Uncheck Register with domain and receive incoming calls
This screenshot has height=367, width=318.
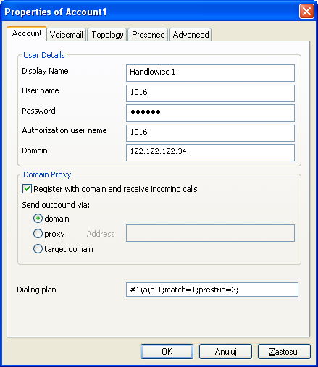(27, 189)
